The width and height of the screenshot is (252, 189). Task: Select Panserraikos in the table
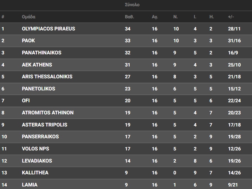[40, 137]
